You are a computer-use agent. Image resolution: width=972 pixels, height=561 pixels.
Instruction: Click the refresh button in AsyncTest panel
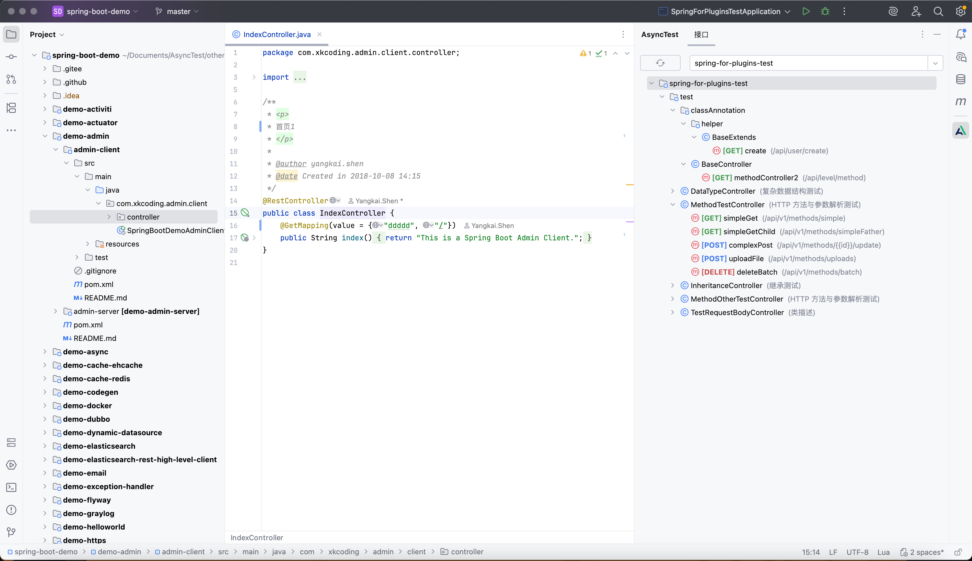(660, 63)
